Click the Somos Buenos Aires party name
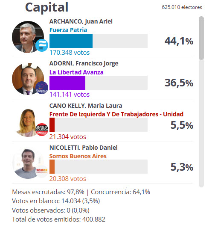215x225 pixels. [78, 156]
